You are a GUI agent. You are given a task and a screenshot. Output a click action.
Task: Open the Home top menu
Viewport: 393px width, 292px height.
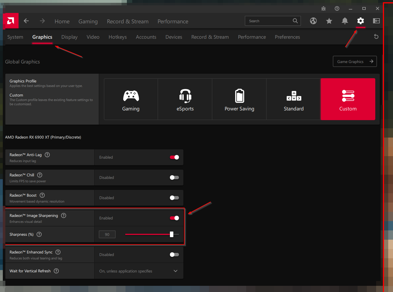(x=62, y=21)
